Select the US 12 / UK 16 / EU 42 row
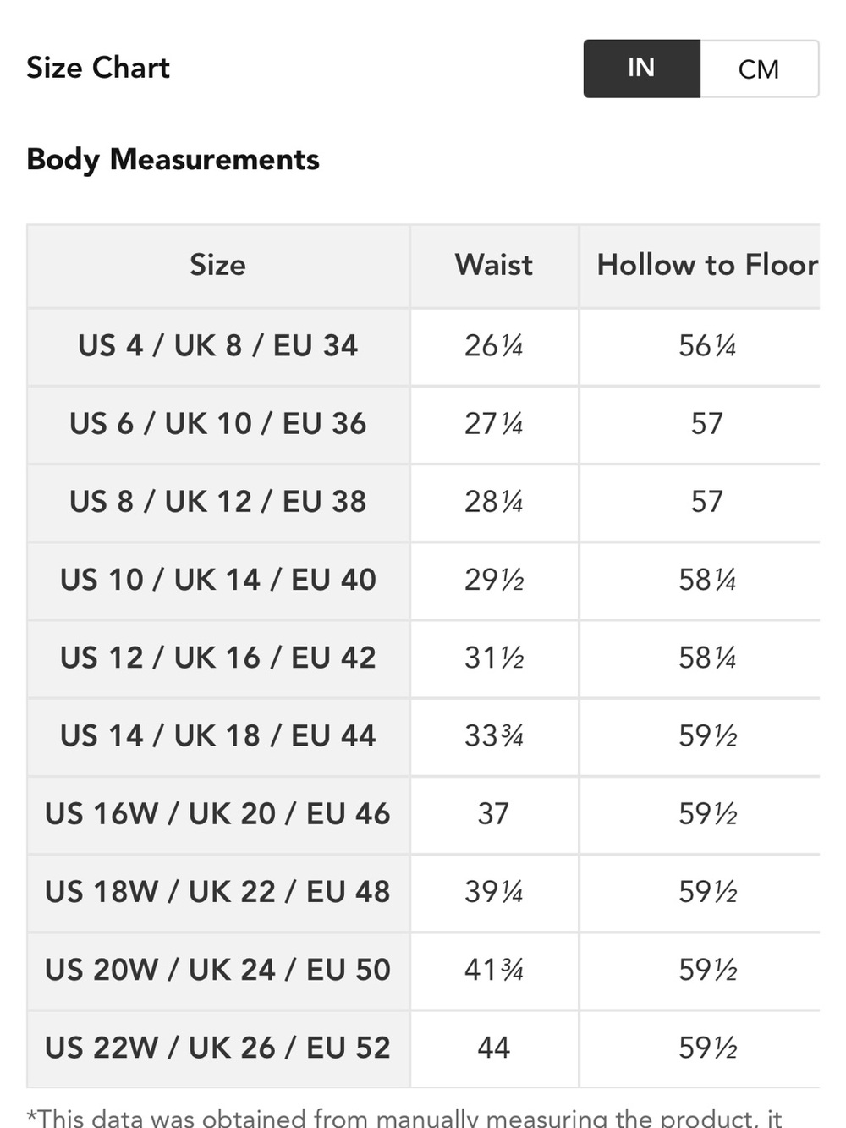 [x=423, y=658]
